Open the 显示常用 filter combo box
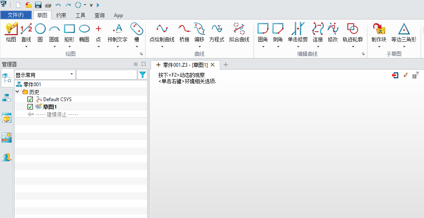424x218 pixels. 44,75
